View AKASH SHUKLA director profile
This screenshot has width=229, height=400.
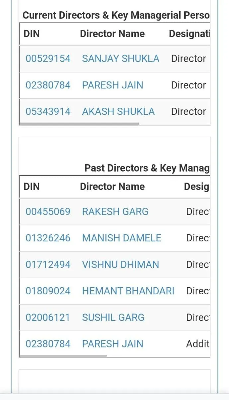click(118, 112)
